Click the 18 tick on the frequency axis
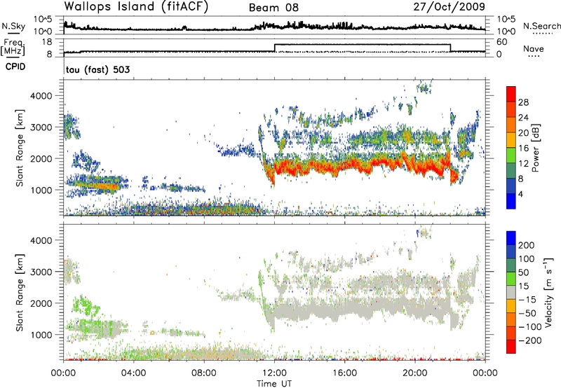Screen dimensions: 561x388 47,42
